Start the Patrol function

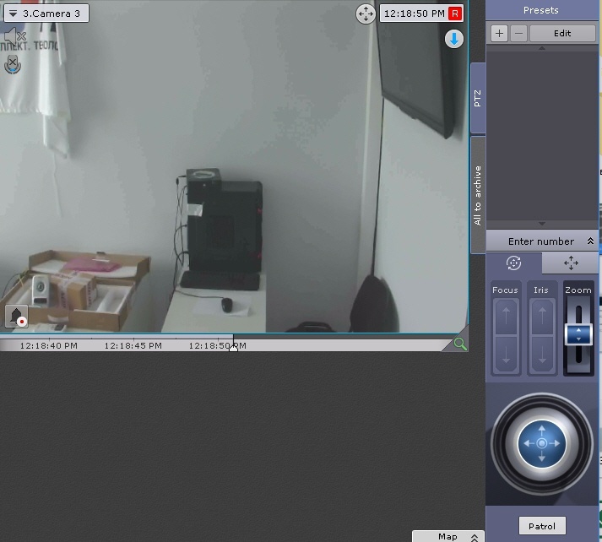click(x=541, y=526)
